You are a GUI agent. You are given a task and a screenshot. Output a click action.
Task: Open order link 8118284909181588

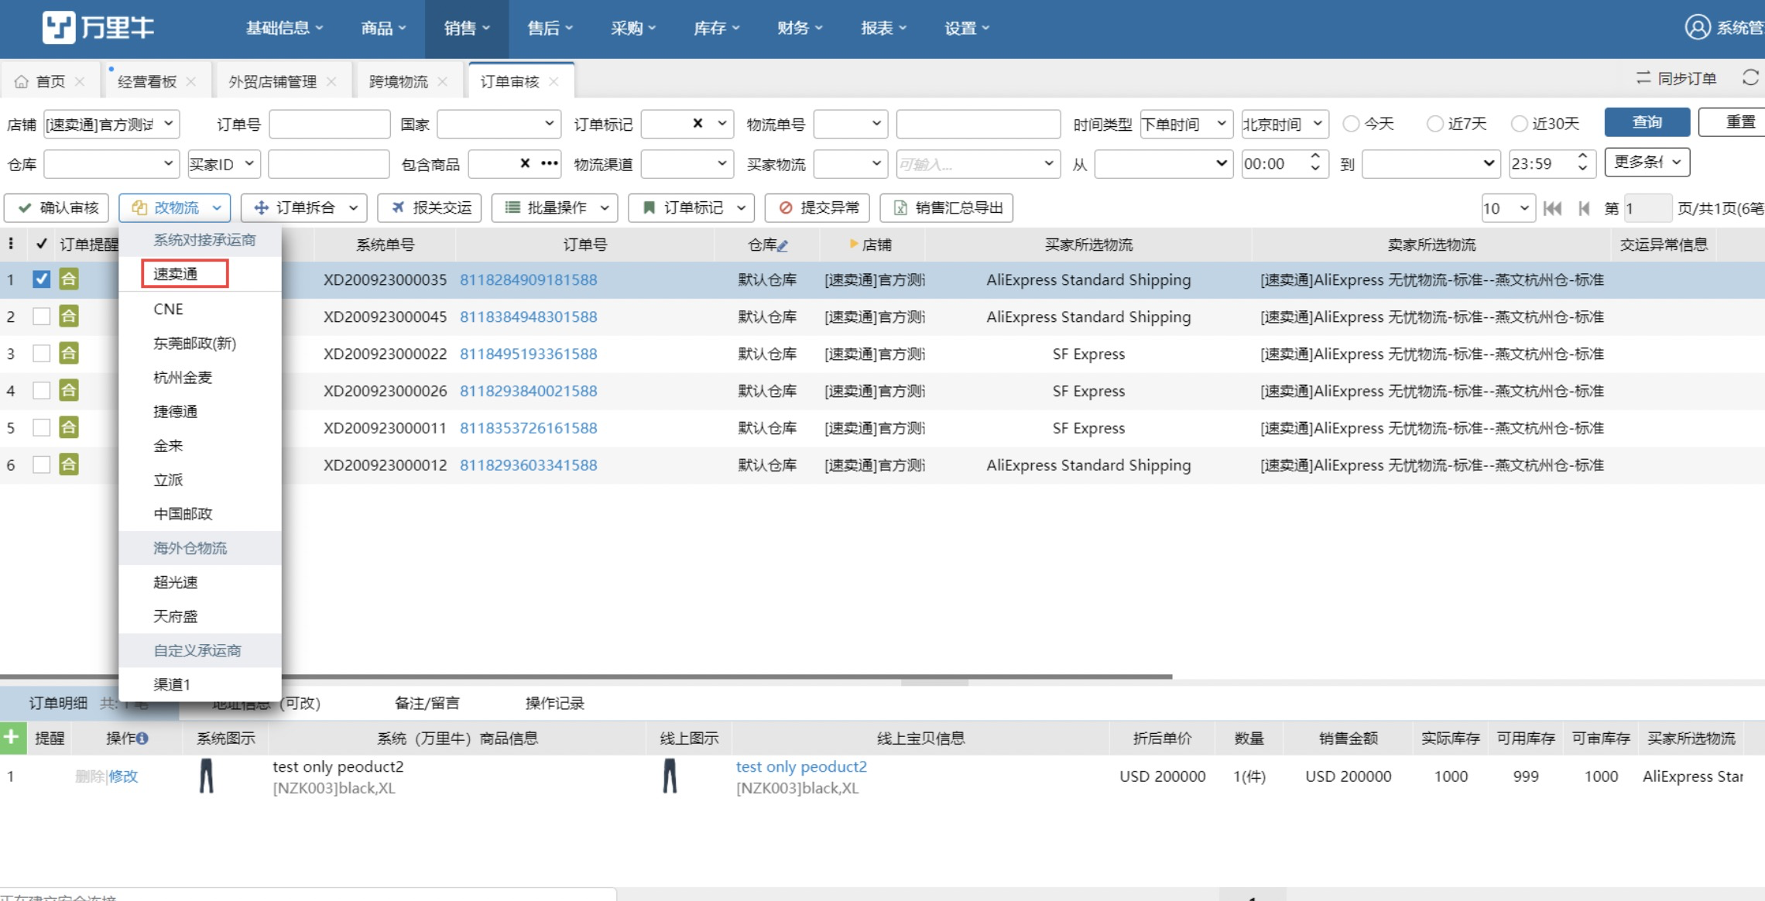pos(528,279)
